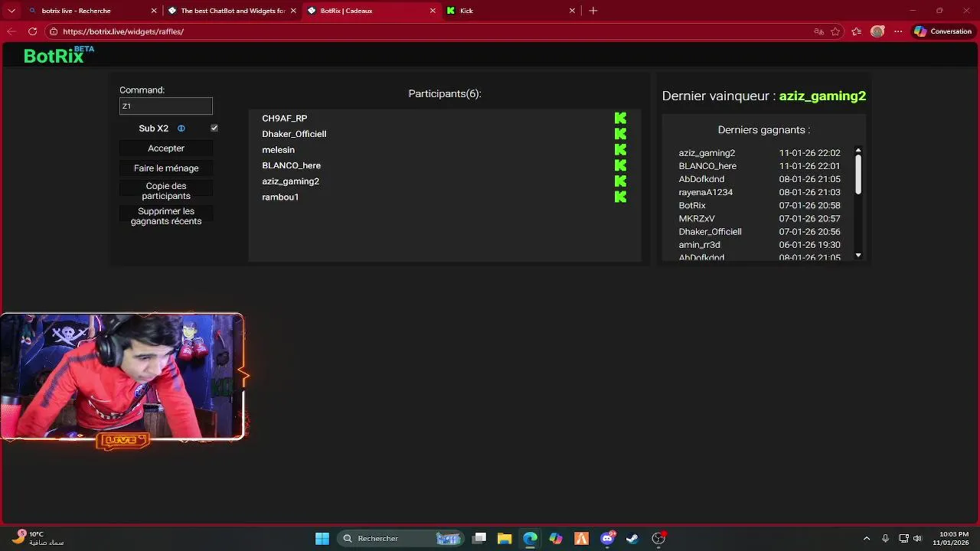Open the BotRix BETA logo

[x=59, y=55]
